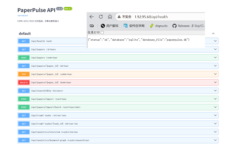236x152 pixels.
Task: Click the PaperPulse API title
Action: [x=37, y=10]
